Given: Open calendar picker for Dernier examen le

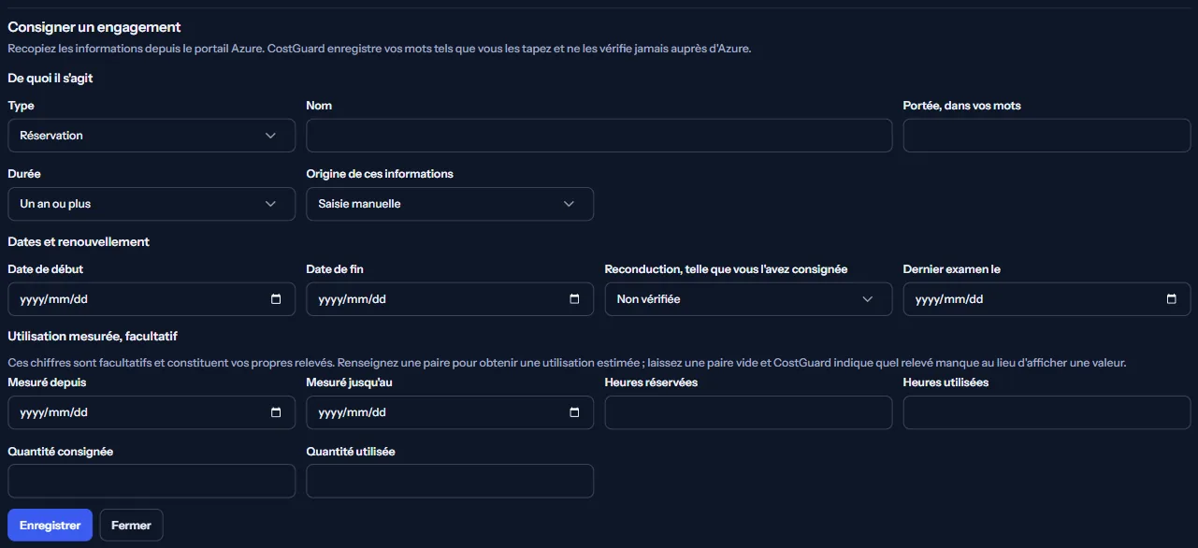Looking at the screenshot, I should tap(1172, 299).
